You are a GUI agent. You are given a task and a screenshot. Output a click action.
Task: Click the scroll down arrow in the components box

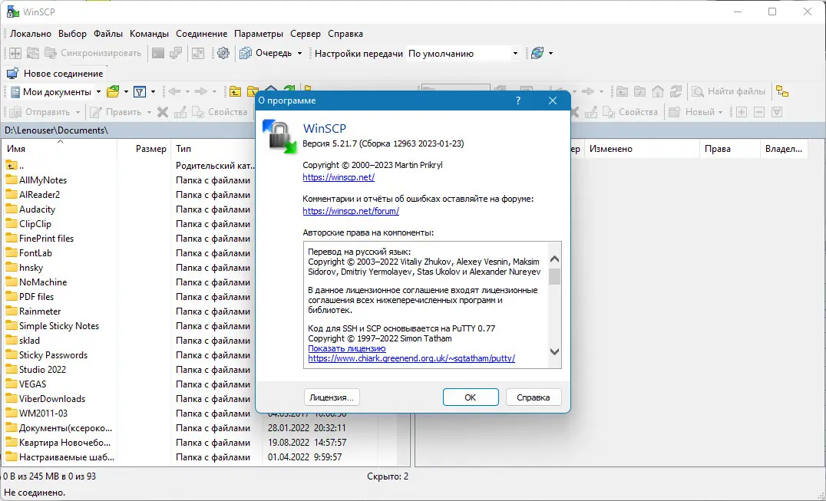point(554,351)
